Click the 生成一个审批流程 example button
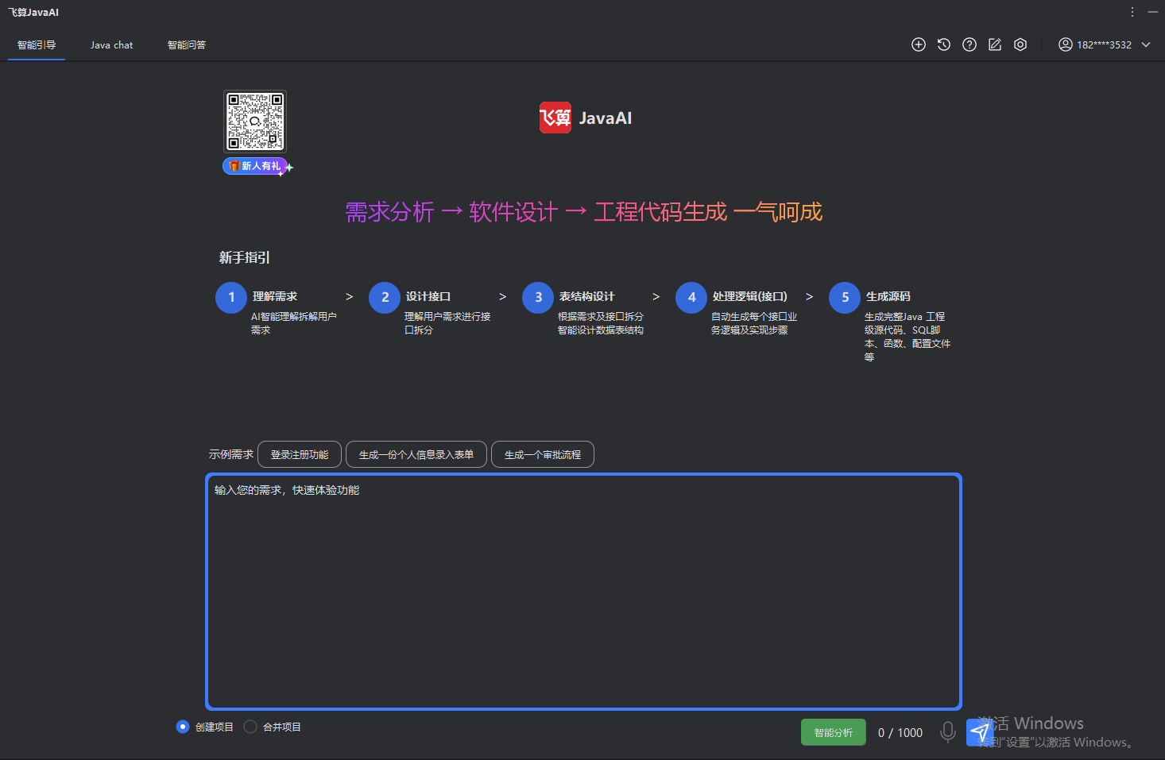1165x760 pixels. click(543, 454)
